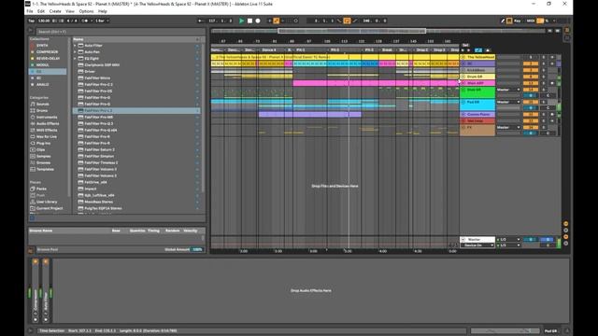The width and height of the screenshot is (598, 336).
Task: Toggle the Groove Pool show/hide button
Action: click(x=31, y=250)
